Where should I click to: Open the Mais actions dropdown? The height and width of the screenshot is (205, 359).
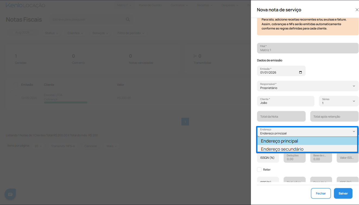tap(112, 146)
